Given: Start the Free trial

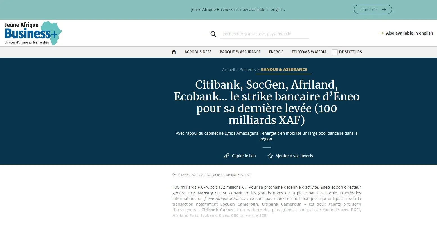Looking at the screenshot, I should coord(373,10).
